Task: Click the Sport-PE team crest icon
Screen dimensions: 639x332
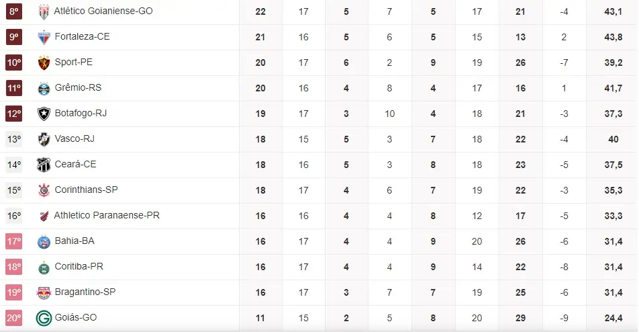Action: (44, 63)
